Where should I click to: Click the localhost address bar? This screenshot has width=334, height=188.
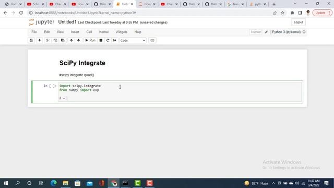[x=149, y=13]
